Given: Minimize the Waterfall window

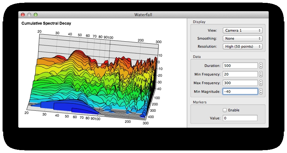Looking at the screenshot, I should tap(29, 15).
